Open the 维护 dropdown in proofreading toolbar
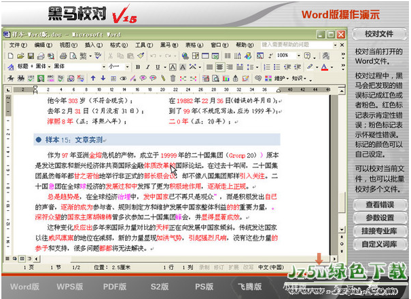This screenshot has height=299, width=411. click(280, 79)
